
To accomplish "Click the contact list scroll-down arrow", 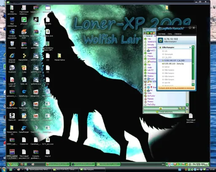I will (187, 105).
